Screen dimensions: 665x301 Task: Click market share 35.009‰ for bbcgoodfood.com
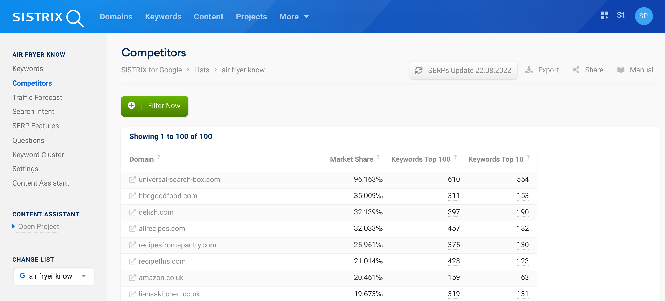click(368, 195)
